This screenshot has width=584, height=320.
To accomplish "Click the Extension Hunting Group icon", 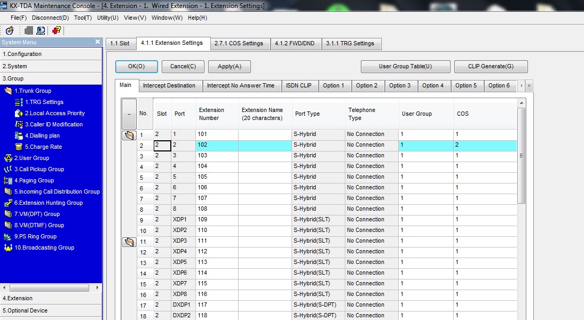I will [8, 203].
